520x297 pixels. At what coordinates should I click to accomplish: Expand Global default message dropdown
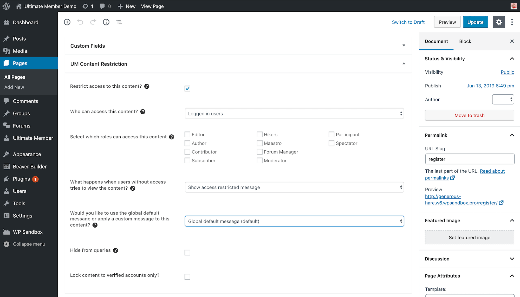(x=294, y=221)
